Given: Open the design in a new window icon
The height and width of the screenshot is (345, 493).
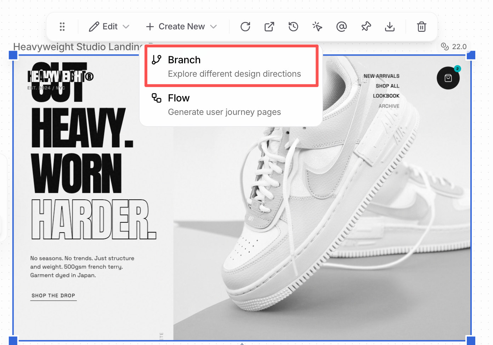Looking at the screenshot, I should (269, 27).
